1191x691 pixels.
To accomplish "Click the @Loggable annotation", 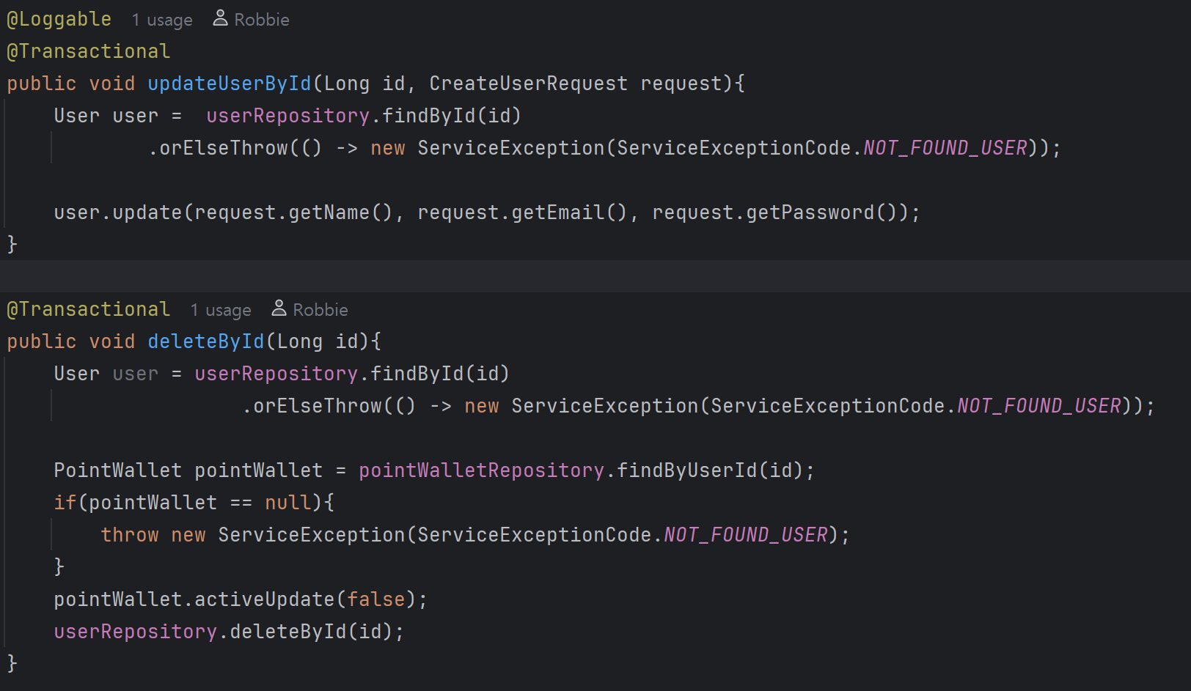I will click(59, 19).
